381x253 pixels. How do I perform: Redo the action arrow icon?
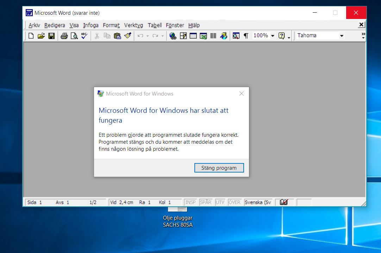tap(155, 36)
